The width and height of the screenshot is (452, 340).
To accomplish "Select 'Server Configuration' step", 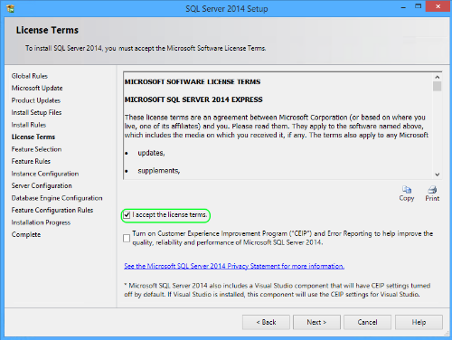I will pos(42,185).
